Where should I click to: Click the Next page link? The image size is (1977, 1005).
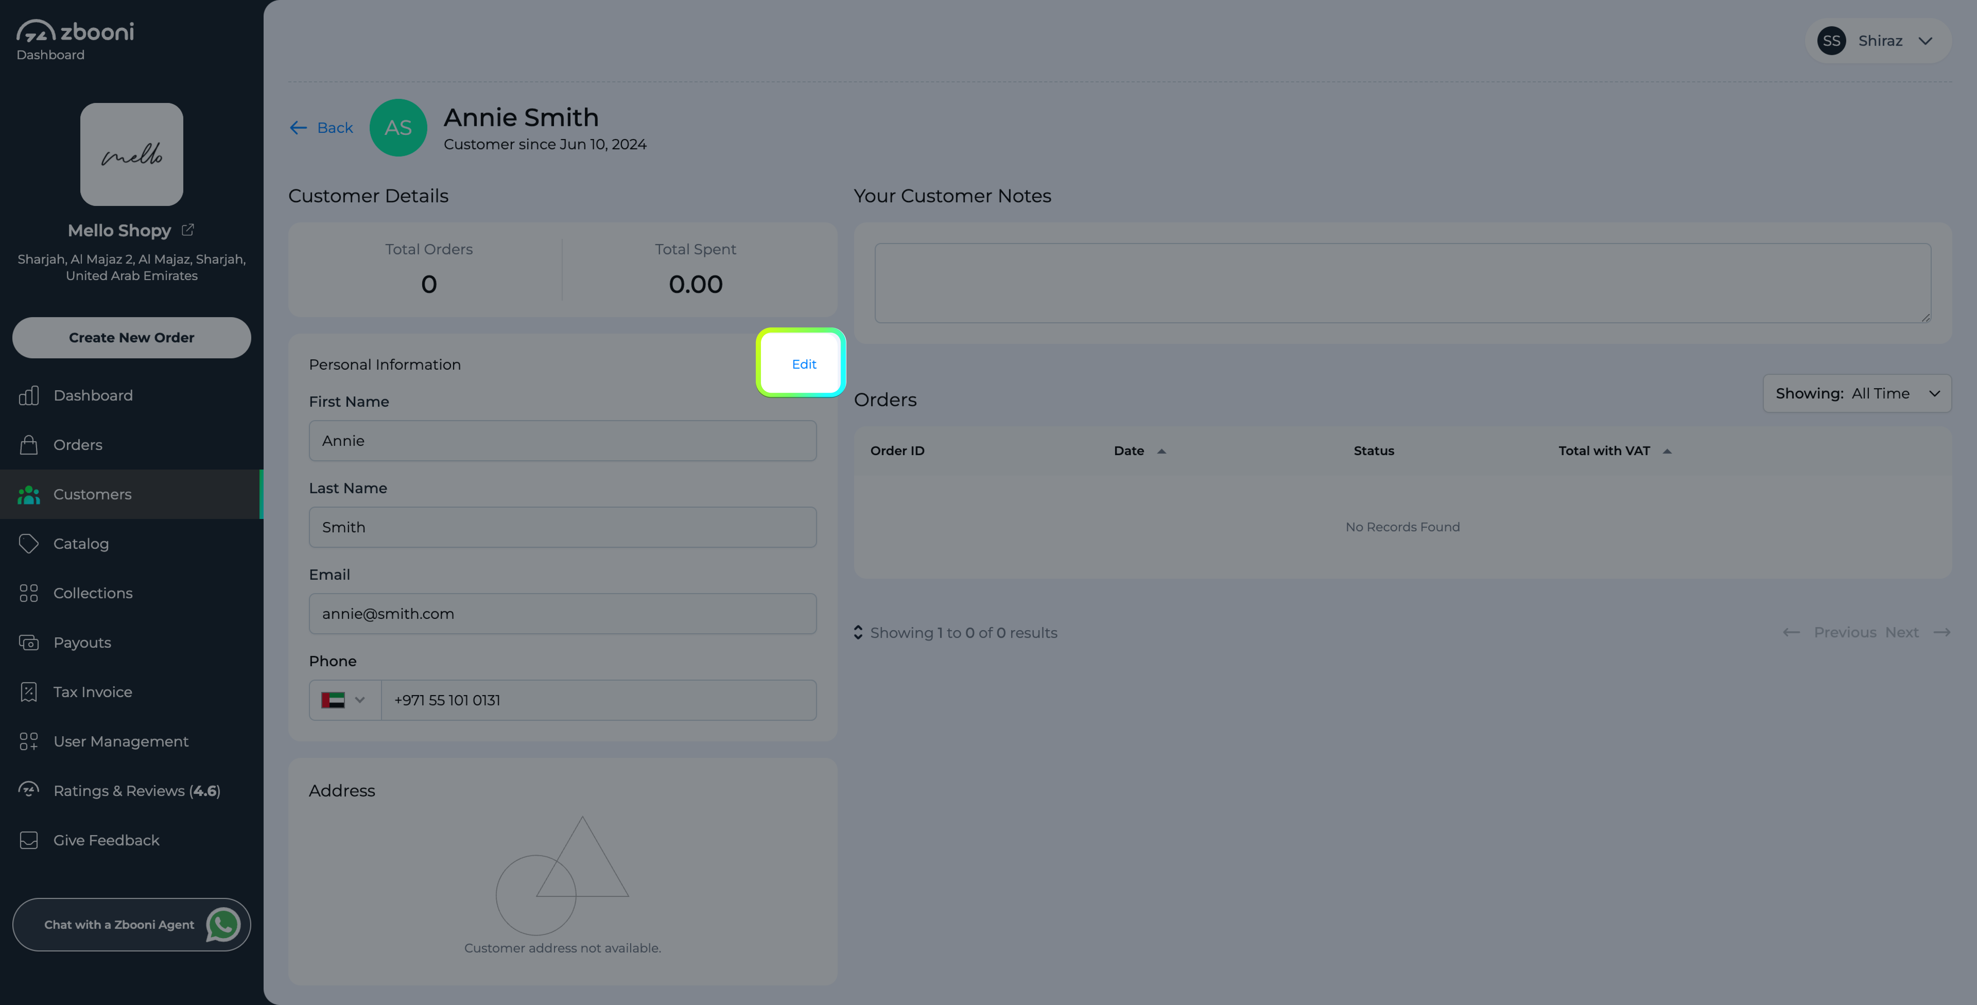[x=1901, y=633]
